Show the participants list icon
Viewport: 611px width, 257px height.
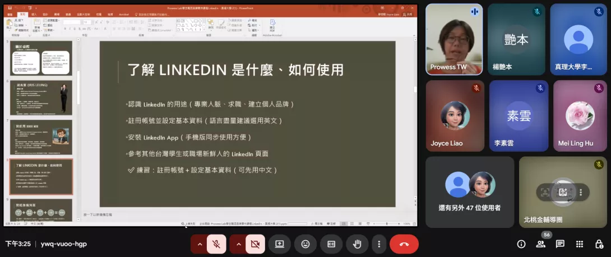[540, 244]
